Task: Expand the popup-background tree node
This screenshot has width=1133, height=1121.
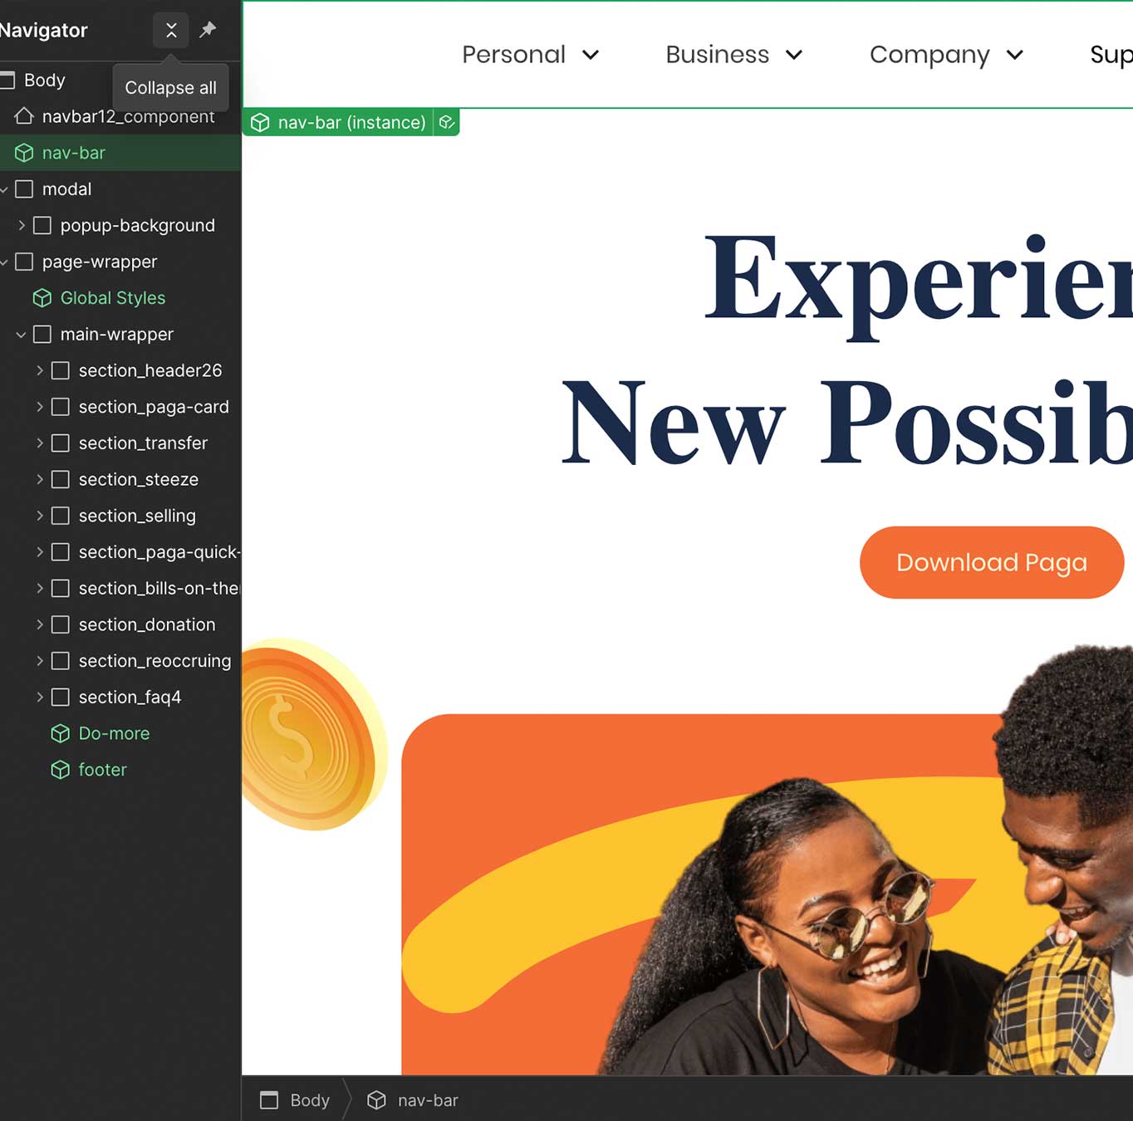Action: (x=22, y=226)
